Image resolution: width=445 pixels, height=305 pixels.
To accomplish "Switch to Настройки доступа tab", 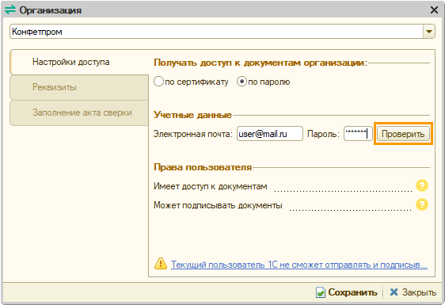I will tap(79, 63).
